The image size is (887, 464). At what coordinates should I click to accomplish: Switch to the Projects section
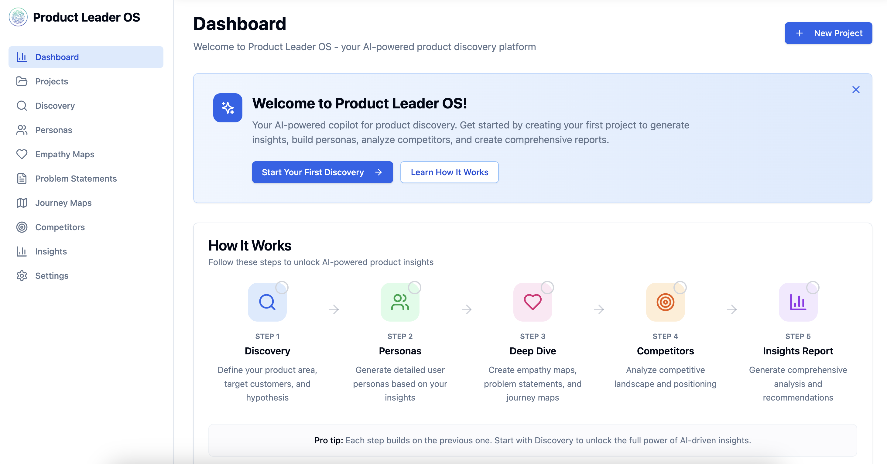coord(52,82)
